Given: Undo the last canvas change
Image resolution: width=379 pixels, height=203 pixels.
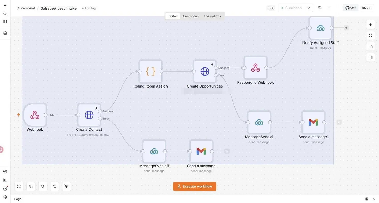Looking at the screenshot, I should coord(55,186).
